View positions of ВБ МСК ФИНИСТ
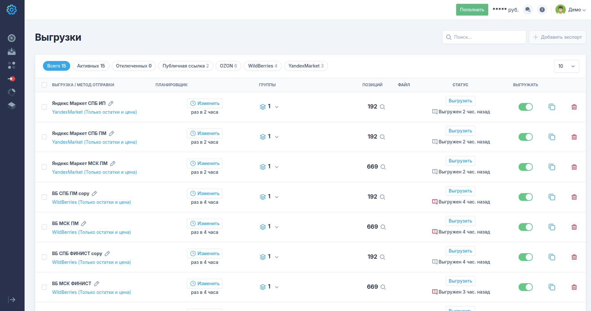Image resolution: width=591 pixels, height=311 pixels. pyautogui.click(x=383, y=287)
